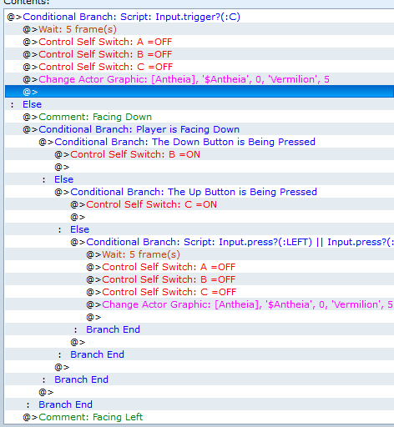Click the Comment: Facing Left line
394x427 pixels.
pyautogui.click(x=200, y=417)
